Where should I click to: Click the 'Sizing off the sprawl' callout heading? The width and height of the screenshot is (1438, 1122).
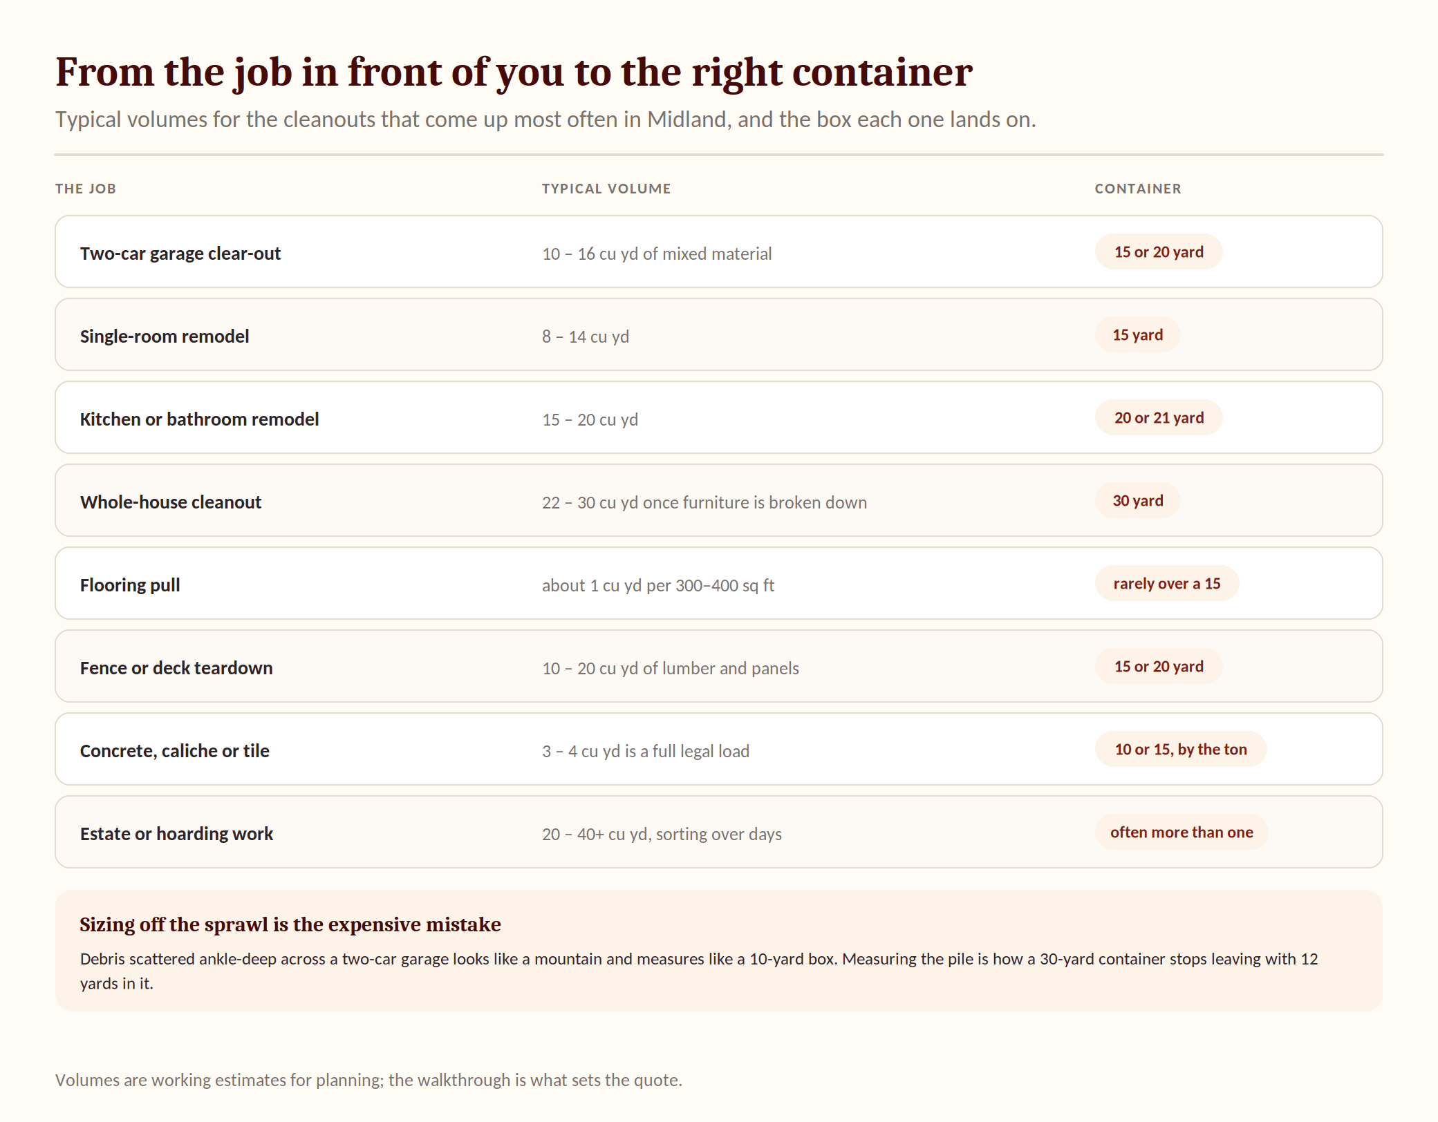290,924
